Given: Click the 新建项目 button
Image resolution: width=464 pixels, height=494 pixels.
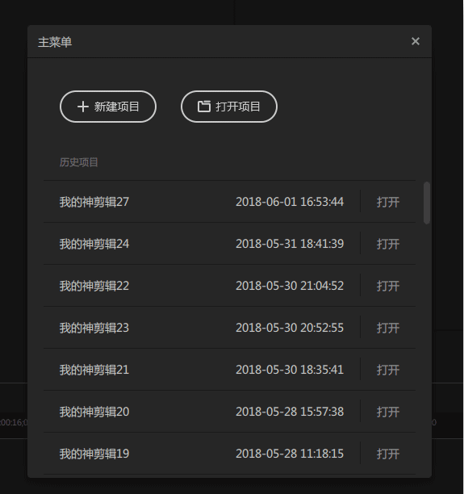Looking at the screenshot, I should (108, 107).
